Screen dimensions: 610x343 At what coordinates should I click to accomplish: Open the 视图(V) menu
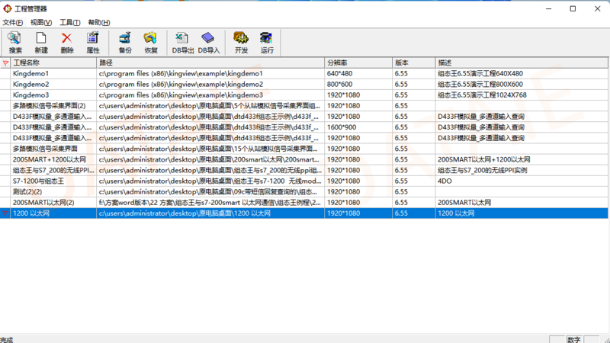pos(41,22)
